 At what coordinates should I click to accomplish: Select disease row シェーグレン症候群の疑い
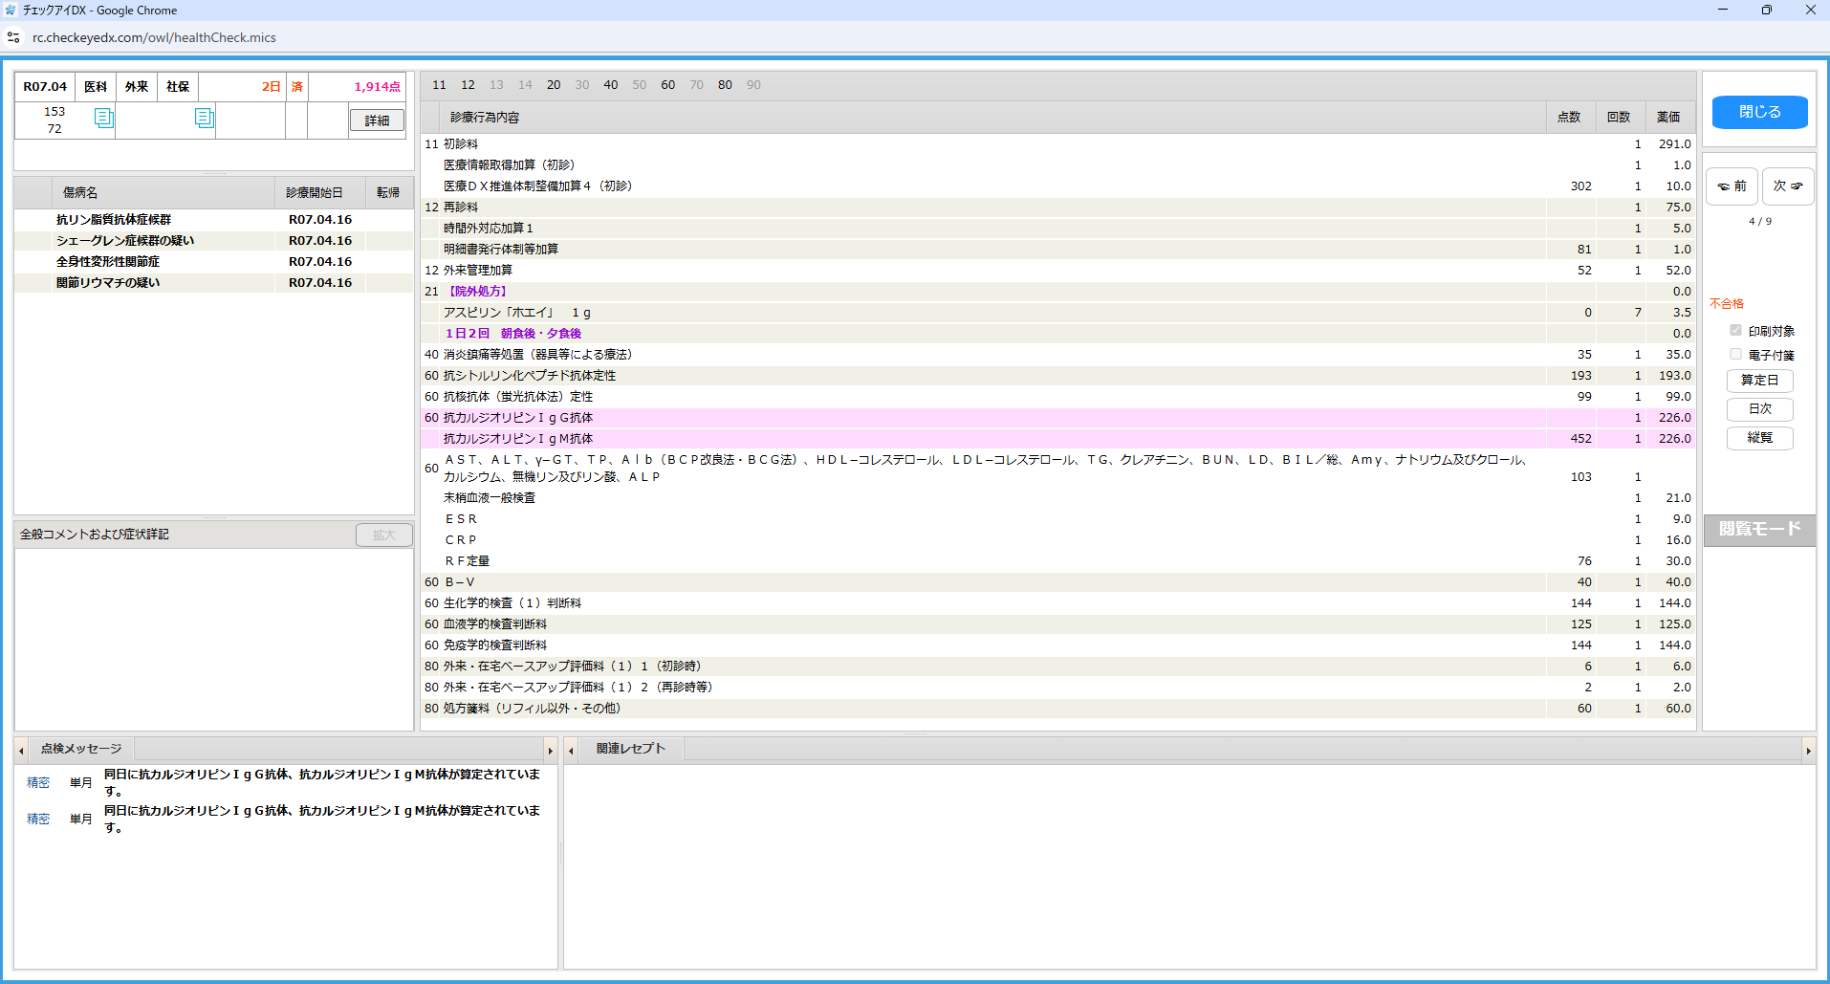(214, 241)
